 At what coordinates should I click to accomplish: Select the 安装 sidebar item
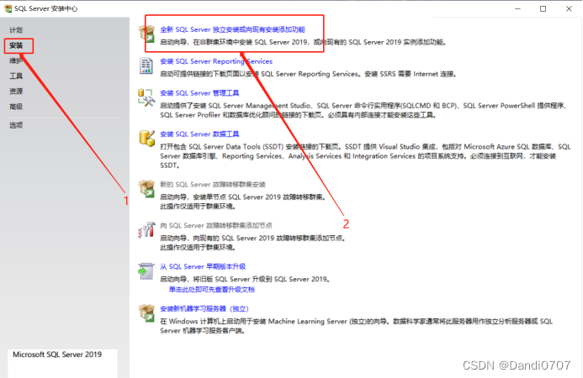16,45
